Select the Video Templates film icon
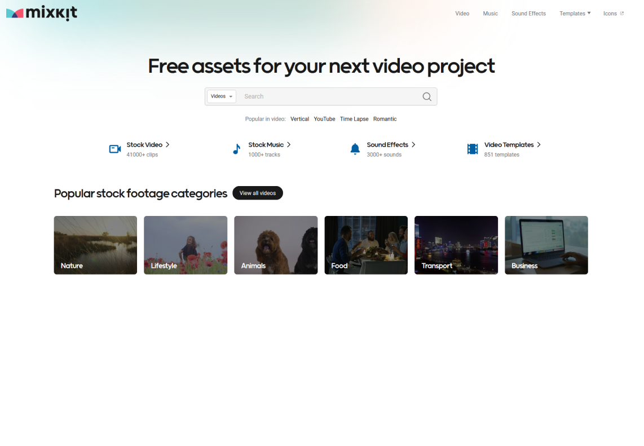 (x=473, y=149)
